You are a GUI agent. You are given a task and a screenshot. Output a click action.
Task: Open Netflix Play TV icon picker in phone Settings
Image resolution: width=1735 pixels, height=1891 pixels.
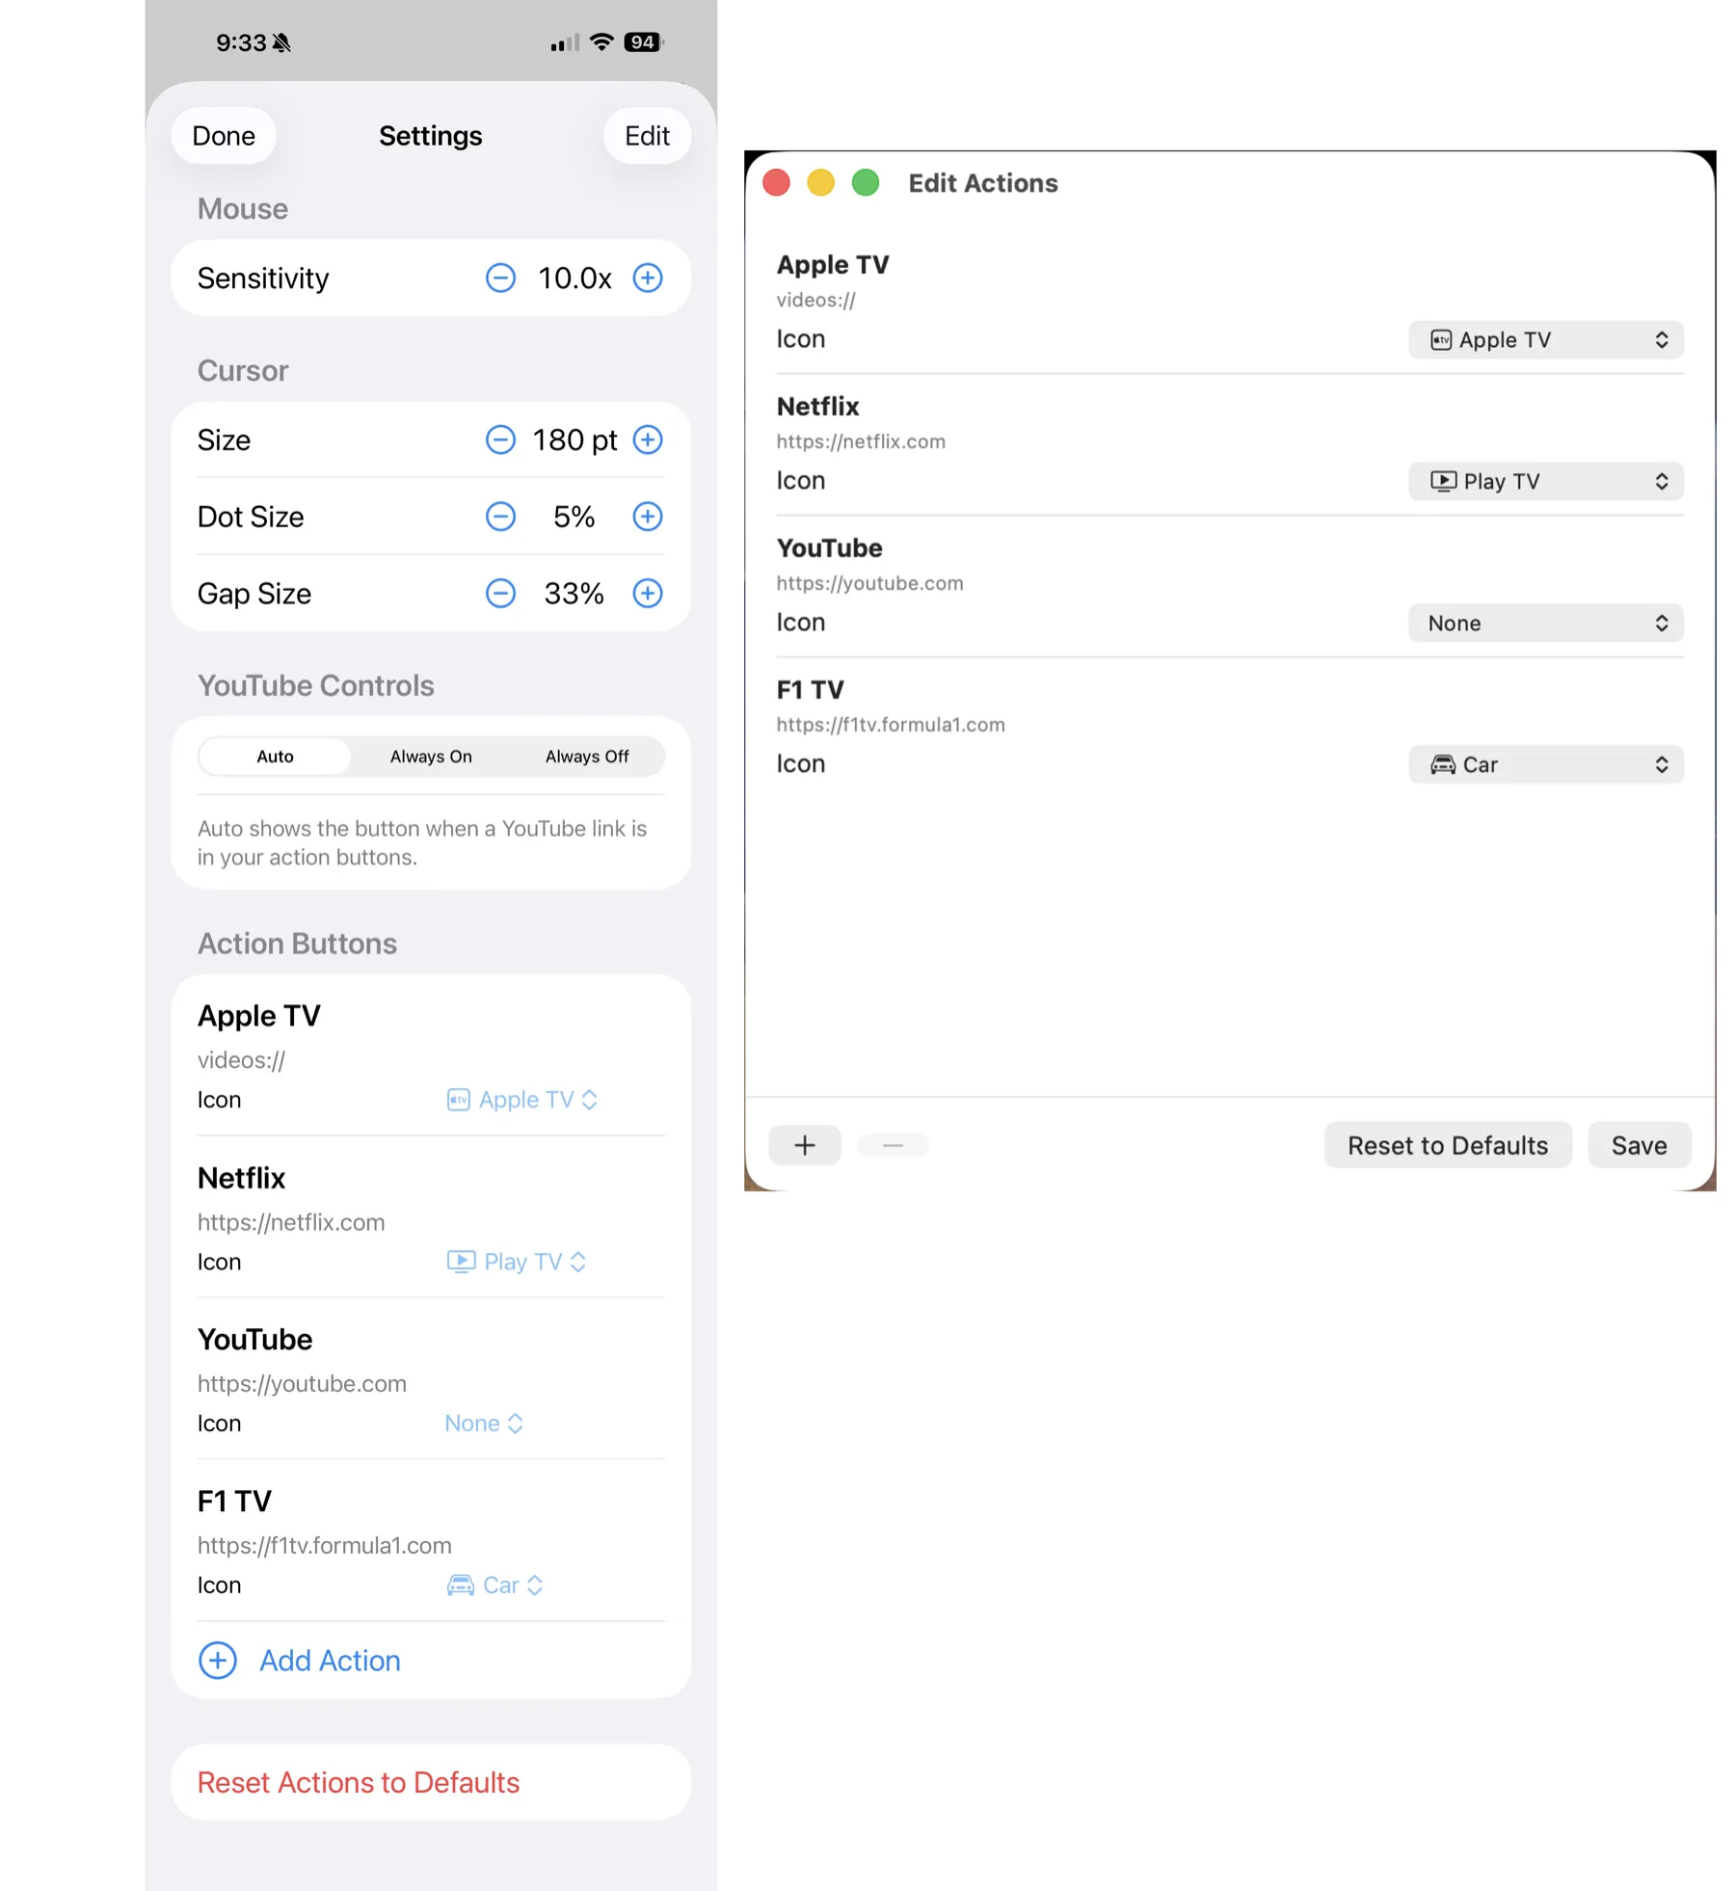pyautogui.click(x=517, y=1262)
